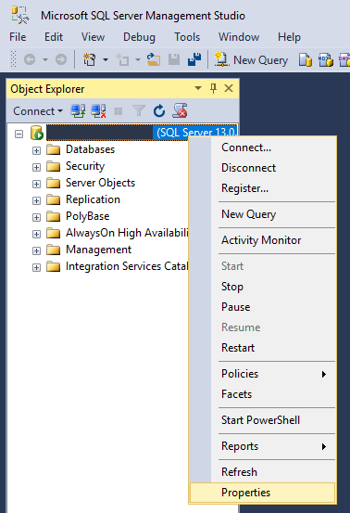Click the Open File folder icon

tap(153, 60)
